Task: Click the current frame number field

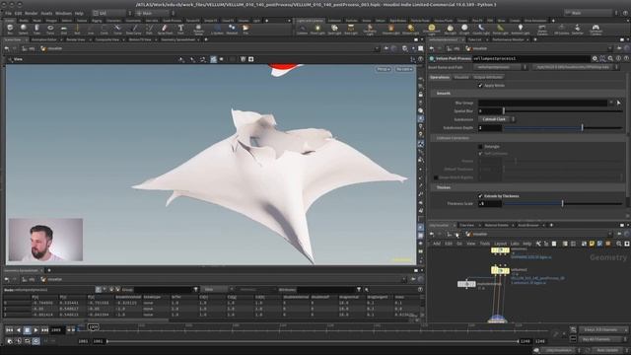Action: click(x=57, y=330)
